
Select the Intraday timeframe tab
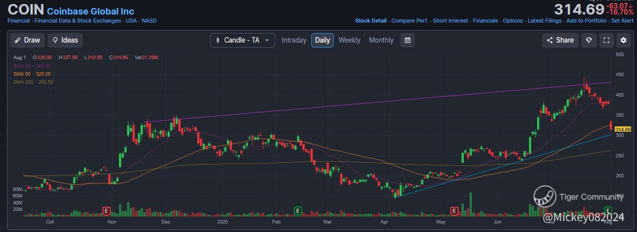(294, 40)
